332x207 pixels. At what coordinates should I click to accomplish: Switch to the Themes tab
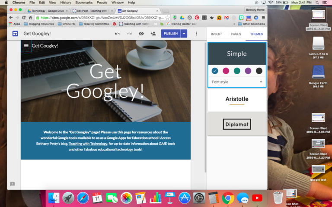tap(256, 34)
